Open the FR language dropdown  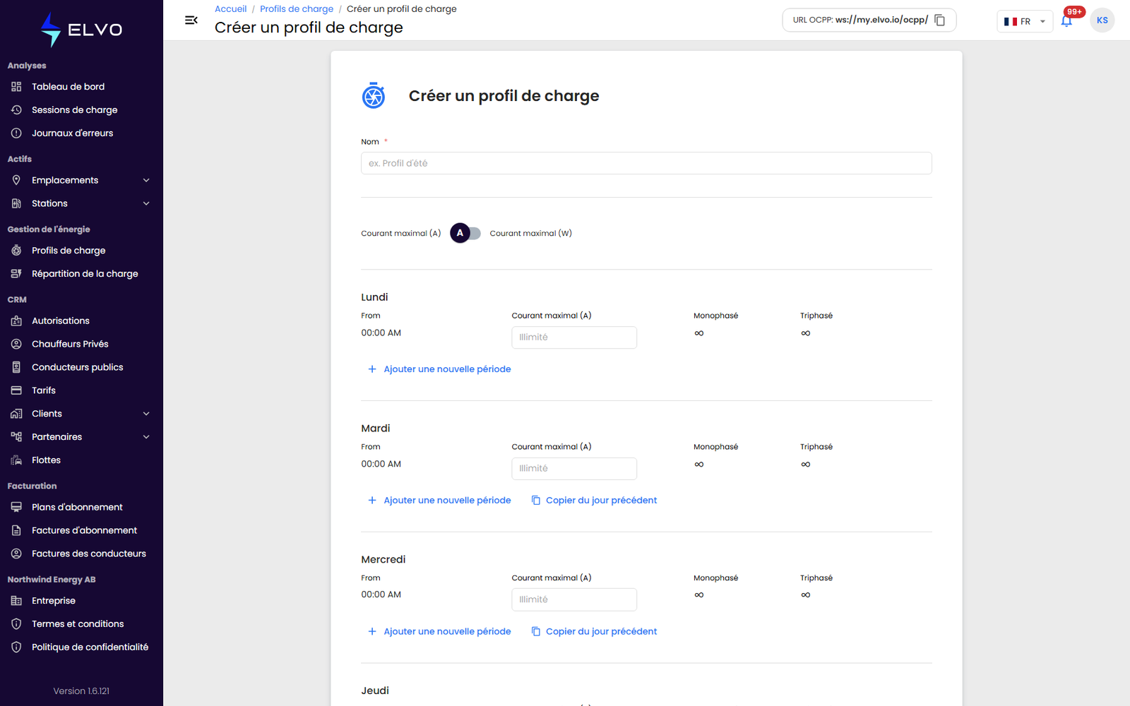pyautogui.click(x=1025, y=21)
